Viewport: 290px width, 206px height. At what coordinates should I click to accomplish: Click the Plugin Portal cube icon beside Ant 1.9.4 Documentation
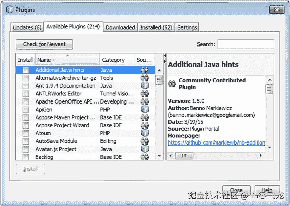[x=144, y=86]
